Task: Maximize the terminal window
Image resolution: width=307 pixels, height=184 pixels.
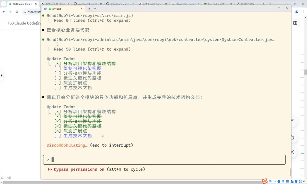Action: [x=279, y=8]
